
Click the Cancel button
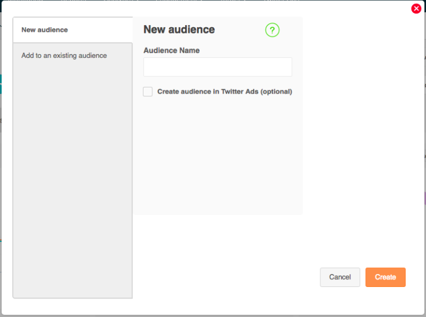pyautogui.click(x=340, y=277)
